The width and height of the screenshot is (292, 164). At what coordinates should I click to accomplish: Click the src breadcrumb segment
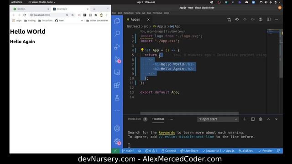(x=146, y=26)
